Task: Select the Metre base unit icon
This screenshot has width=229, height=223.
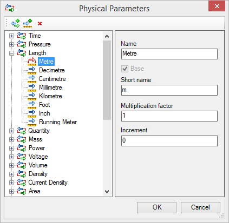Action: (32, 62)
